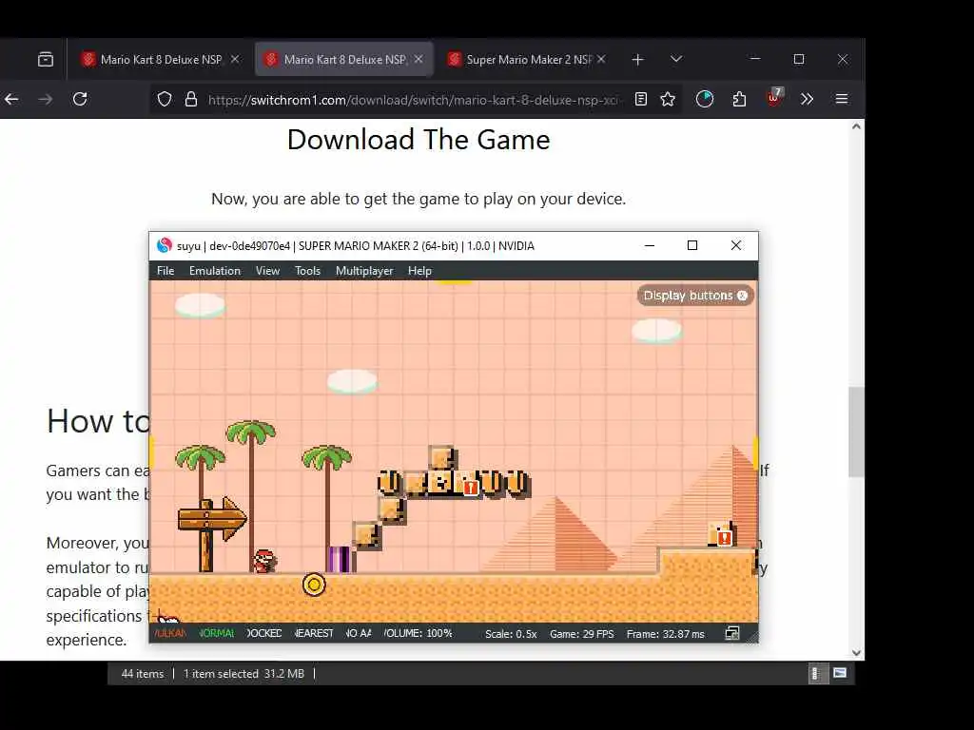Minimize the suyu emulator window

click(650, 246)
